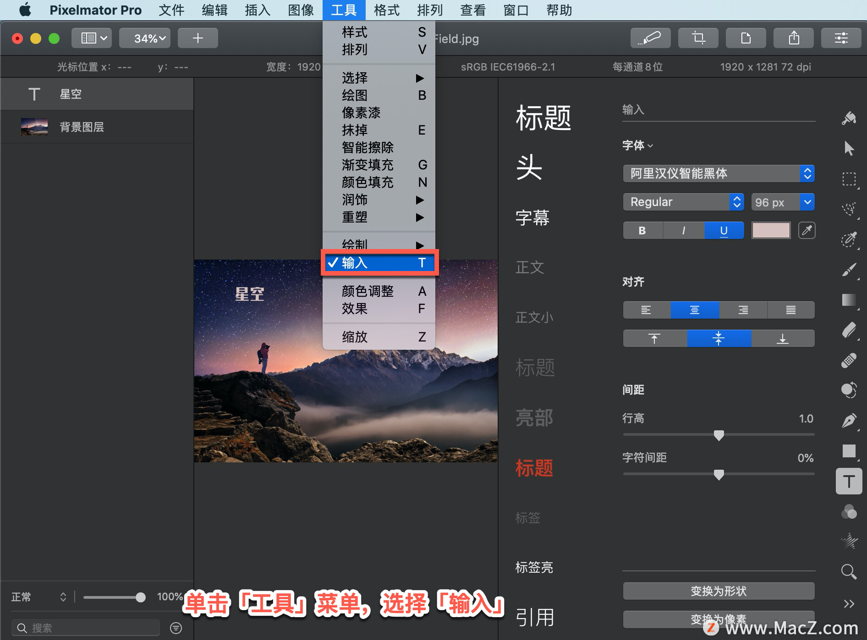The height and width of the screenshot is (640, 867).
Task: Click the eyedropper next to color swatch
Action: pos(807,230)
